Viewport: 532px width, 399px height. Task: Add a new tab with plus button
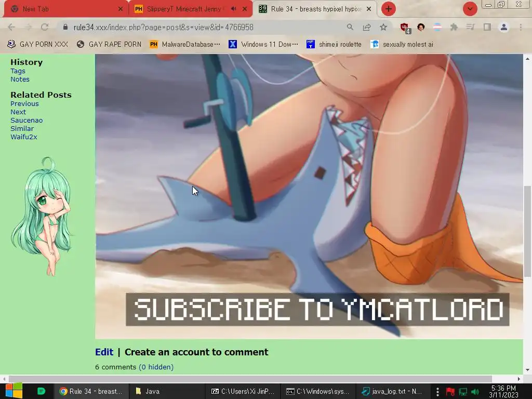[389, 9]
